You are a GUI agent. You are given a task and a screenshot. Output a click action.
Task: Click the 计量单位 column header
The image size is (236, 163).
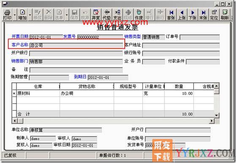[154, 86]
